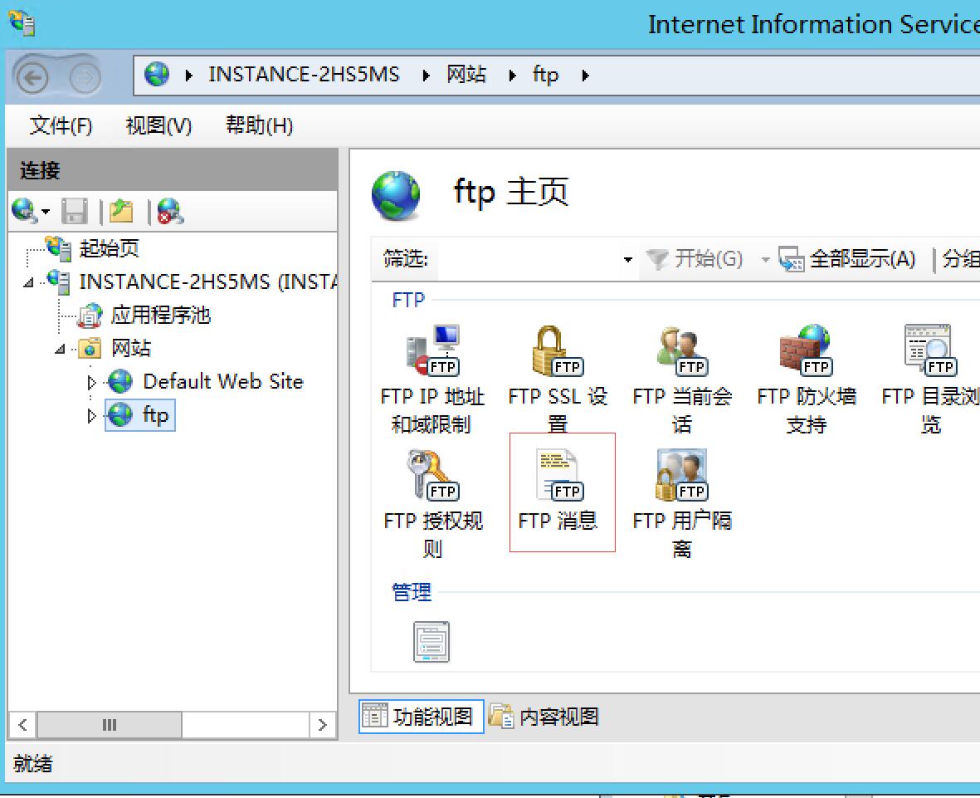Click the right arrow of the tree scrollbar
This screenshot has height=798, width=980.
tap(323, 725)
